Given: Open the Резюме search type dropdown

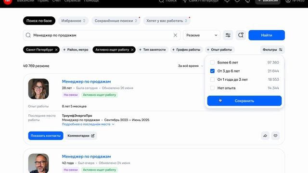Looking at the screenshot, I should tap(202, 35).
